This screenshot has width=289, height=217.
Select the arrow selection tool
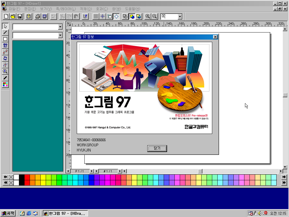coord(5,26)
